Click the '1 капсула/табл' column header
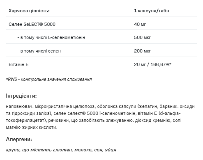 (x=152, y=11)
